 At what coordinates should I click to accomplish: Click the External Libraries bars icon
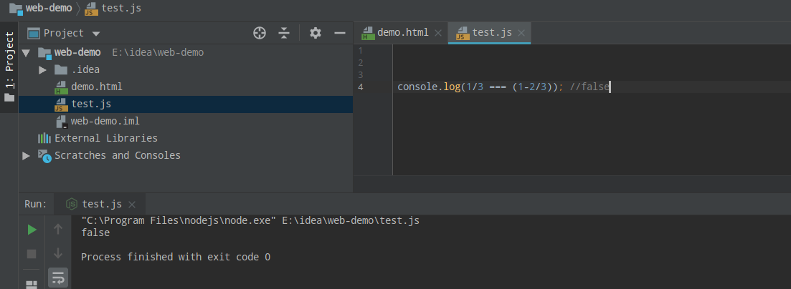click(44, 138)
